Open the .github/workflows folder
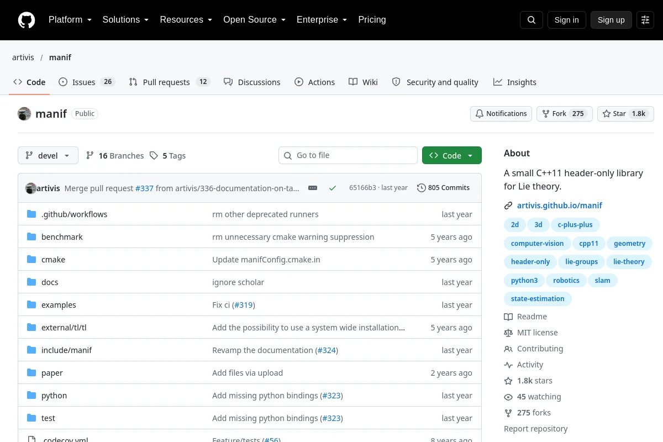 pyautogui.click(x=74, y=214)
